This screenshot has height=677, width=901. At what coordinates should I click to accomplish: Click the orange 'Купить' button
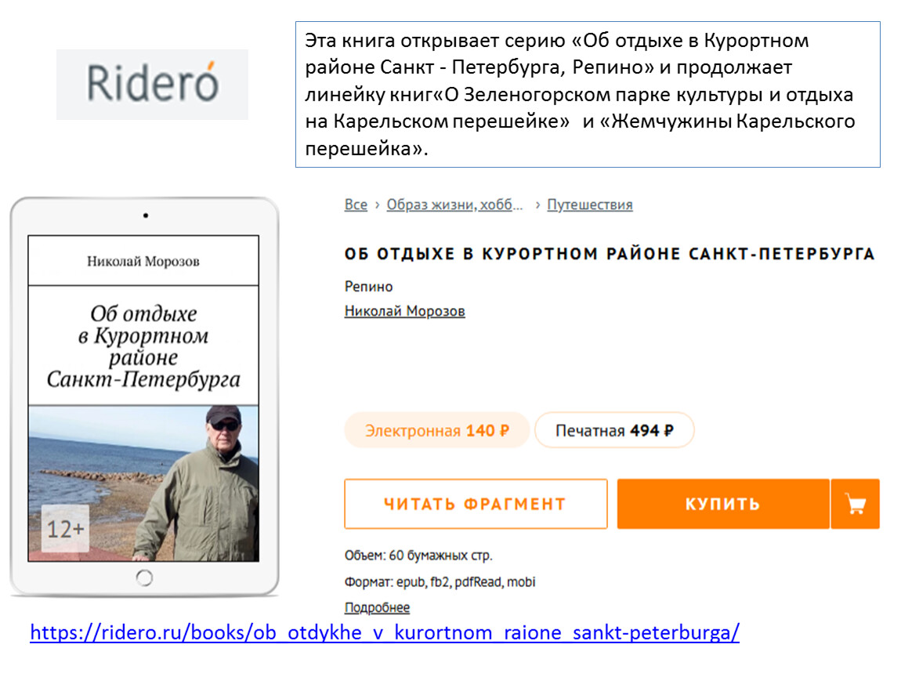723,504
